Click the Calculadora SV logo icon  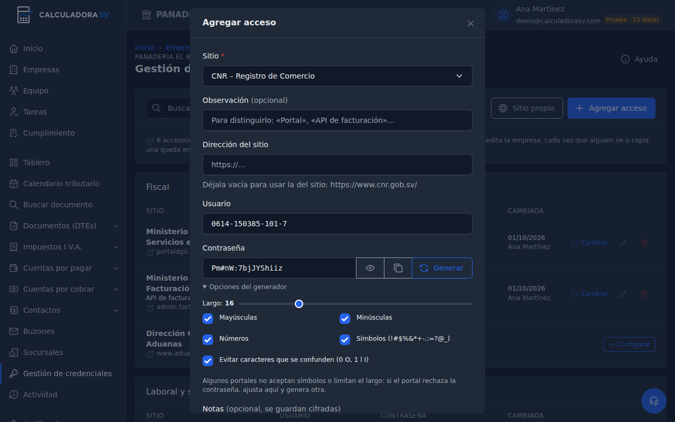coord(24,15)
